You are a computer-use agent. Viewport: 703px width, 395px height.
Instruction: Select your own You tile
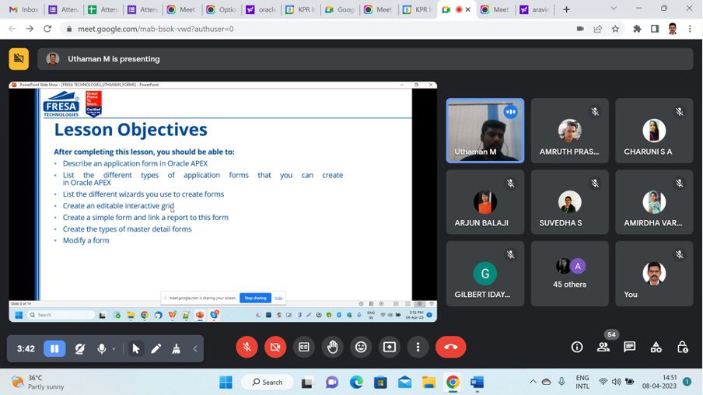coord(654,274)
